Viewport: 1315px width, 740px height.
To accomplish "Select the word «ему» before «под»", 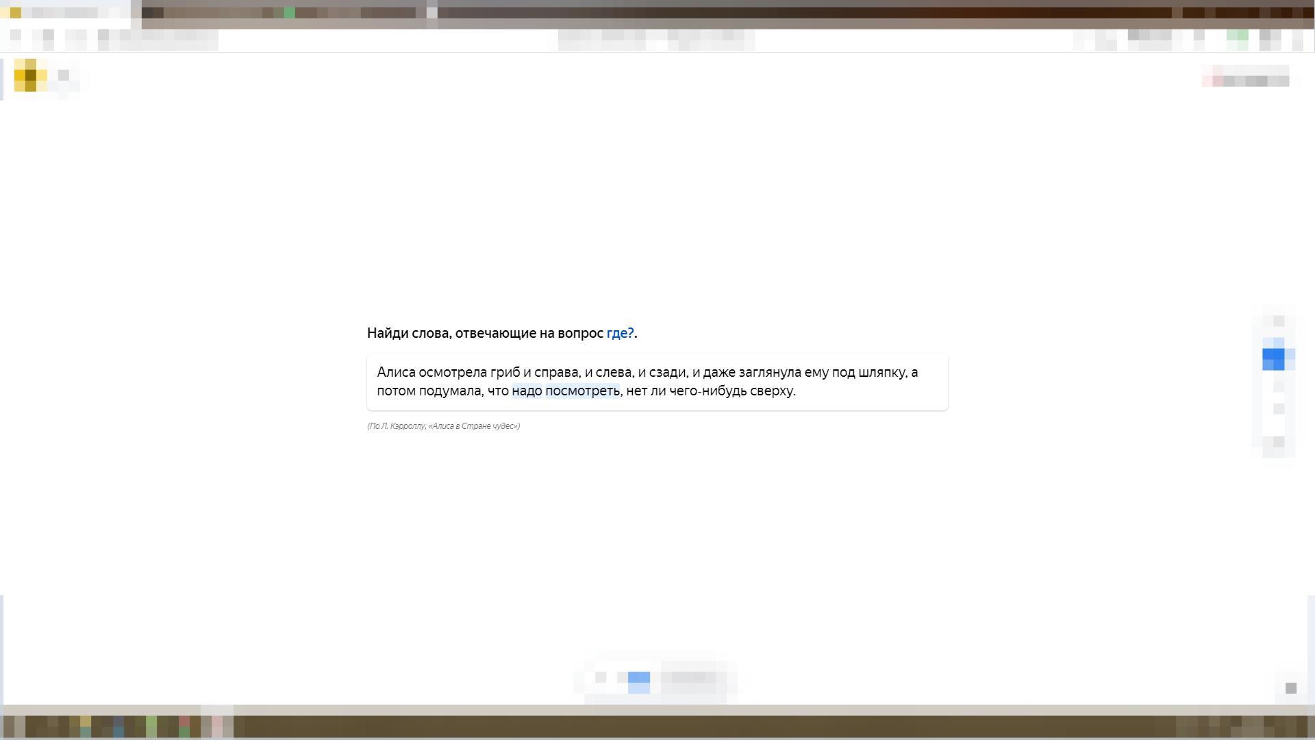I will (816, 373).
